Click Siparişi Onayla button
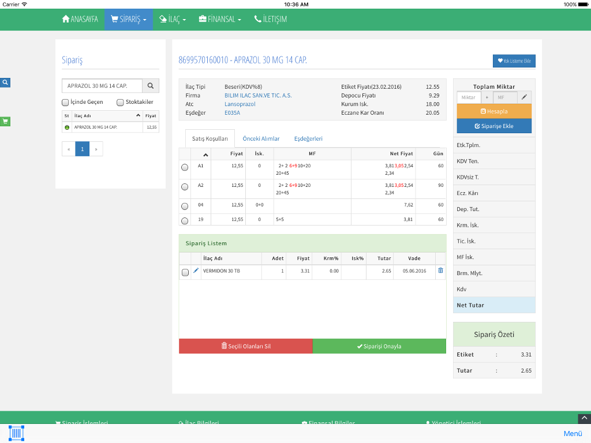The width and height of the screenshot is (591, 443). coord(379,346)
